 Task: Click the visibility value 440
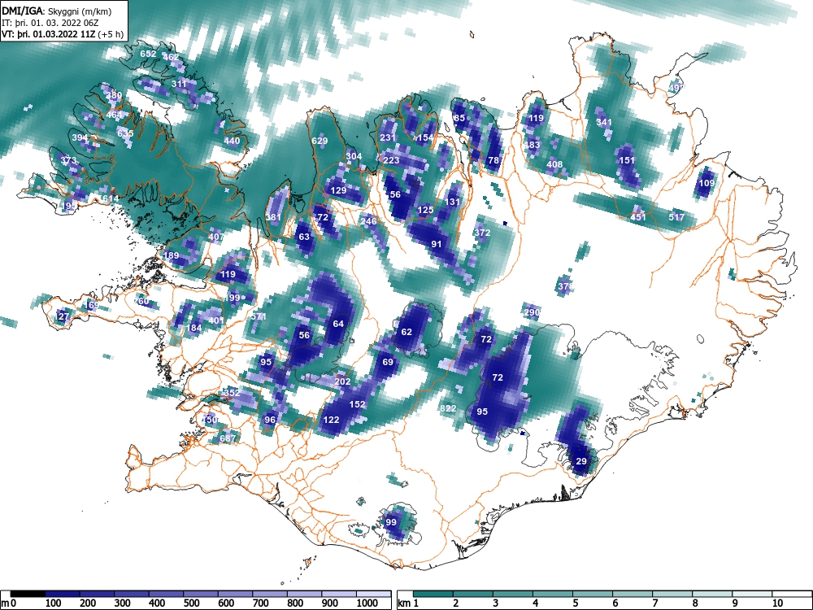[x=232, y=141]
